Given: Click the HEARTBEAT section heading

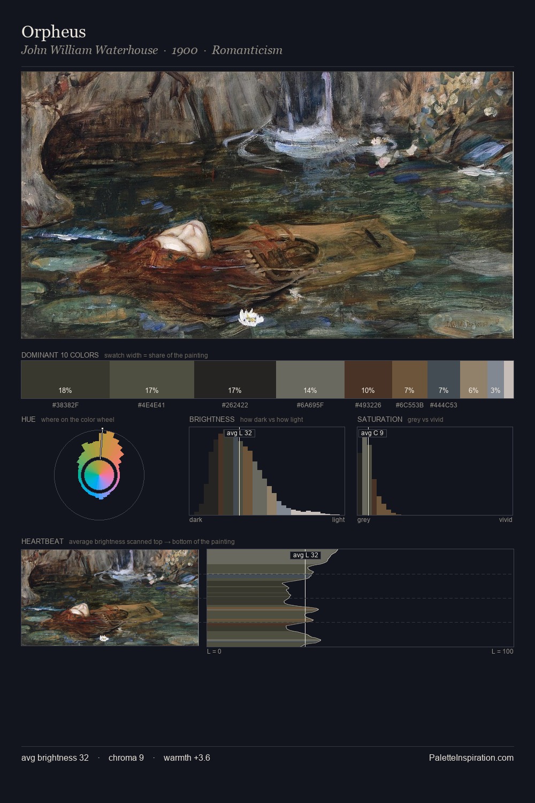Looking at the screenshot, I should point(42,541).
